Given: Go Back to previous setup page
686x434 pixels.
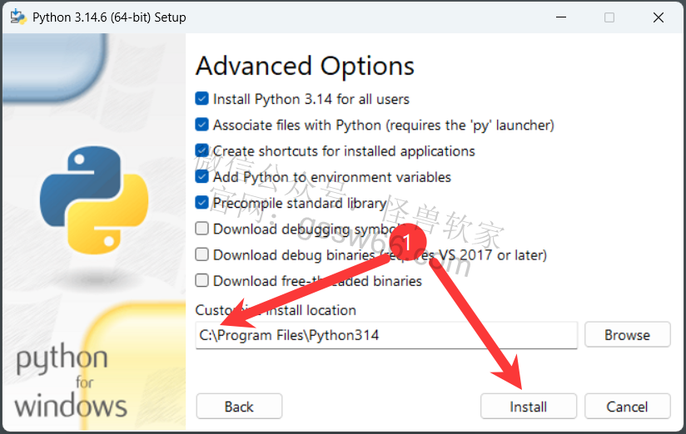Looking at the screenshot, I should [x=239, y=407].
